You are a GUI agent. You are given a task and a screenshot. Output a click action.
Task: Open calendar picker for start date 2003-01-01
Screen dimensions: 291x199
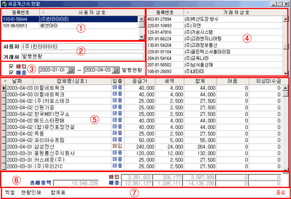pos(70,70)
